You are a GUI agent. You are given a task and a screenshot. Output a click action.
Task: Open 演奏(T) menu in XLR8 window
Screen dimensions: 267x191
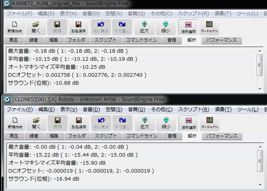tap(223, 14)
